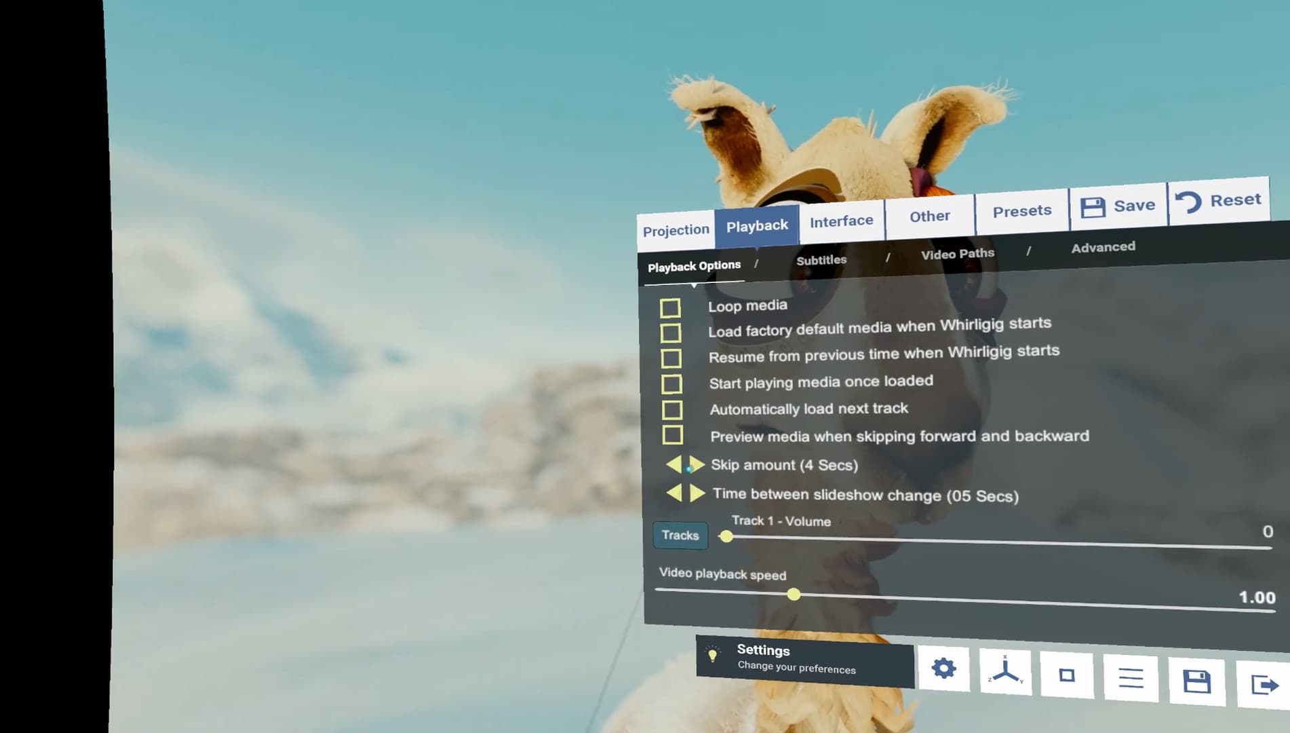This screenshot has height=733, width=1290.
Task: Switch to the Projection tab
Action: [x=676, y=231]
